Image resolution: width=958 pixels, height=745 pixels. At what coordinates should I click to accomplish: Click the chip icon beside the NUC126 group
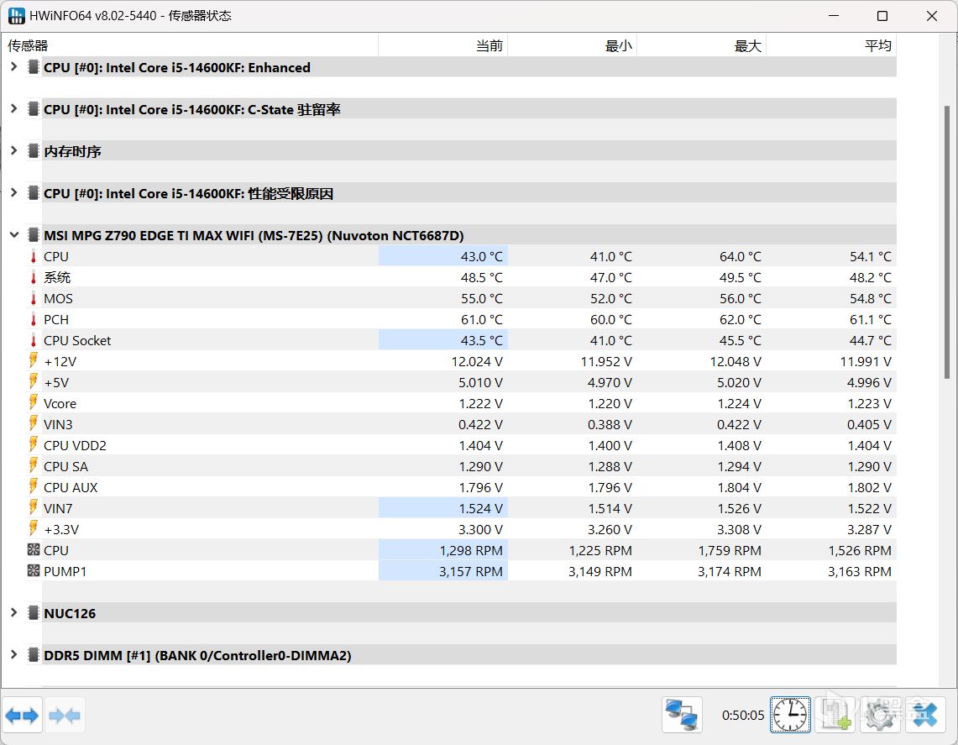point(34,613)
